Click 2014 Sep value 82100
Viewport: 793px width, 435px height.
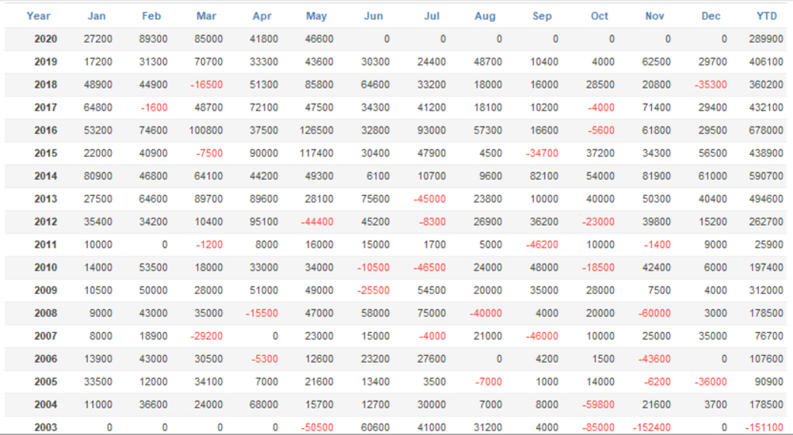coord(544,176)
